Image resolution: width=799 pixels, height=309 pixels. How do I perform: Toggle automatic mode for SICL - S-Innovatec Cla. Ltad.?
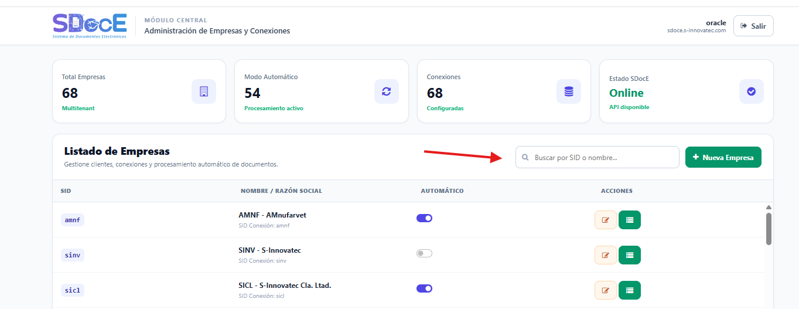(424, 288)
